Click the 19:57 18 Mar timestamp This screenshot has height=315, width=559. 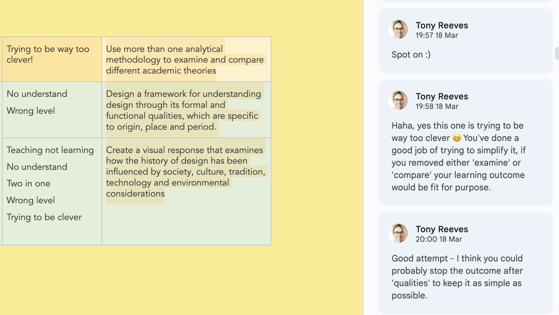click(x=437, y=35)
